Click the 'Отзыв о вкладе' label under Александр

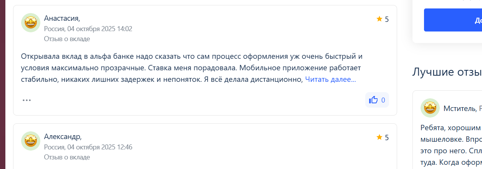point(67,157)
